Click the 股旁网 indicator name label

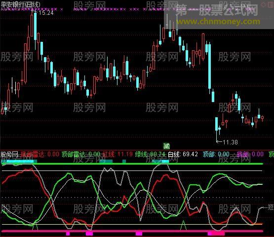(9, 154)
